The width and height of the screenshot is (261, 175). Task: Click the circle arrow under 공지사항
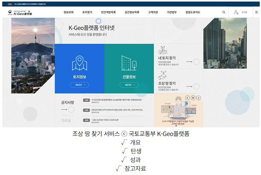pos(71,110)
